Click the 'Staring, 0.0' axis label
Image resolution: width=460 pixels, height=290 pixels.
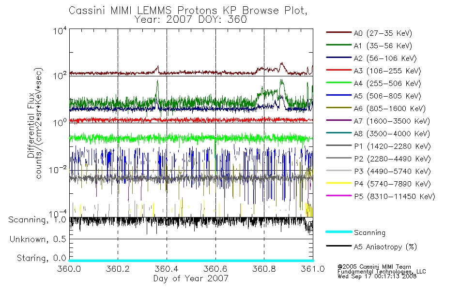[x=41, y=258]
